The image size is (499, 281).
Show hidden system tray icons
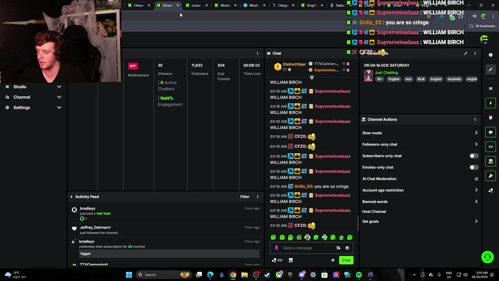(414, 275)
